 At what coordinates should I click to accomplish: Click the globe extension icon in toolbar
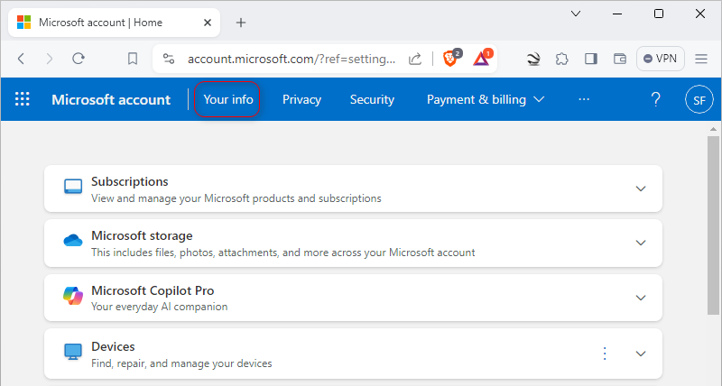[533, 59]
